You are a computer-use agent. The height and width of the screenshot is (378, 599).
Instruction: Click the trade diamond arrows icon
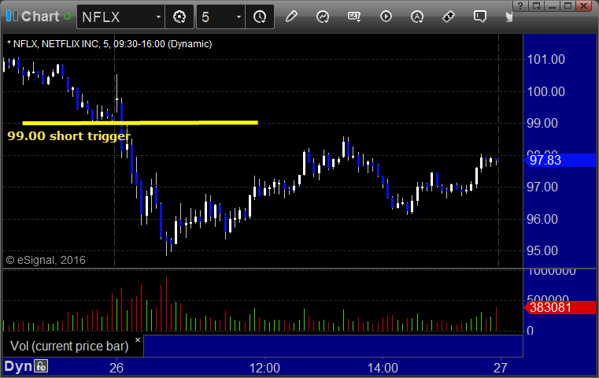tap(449, 17)
